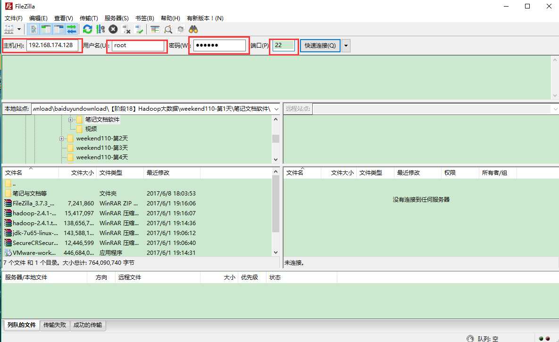
Task: Click the parent directory '..' folder icon
Action: tap(8, 184)
